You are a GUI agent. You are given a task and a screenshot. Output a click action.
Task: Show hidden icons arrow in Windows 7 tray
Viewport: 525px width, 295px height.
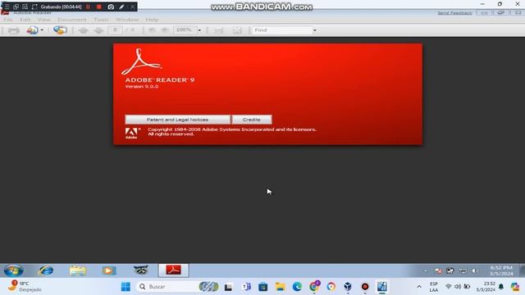[x=426, y=271]
